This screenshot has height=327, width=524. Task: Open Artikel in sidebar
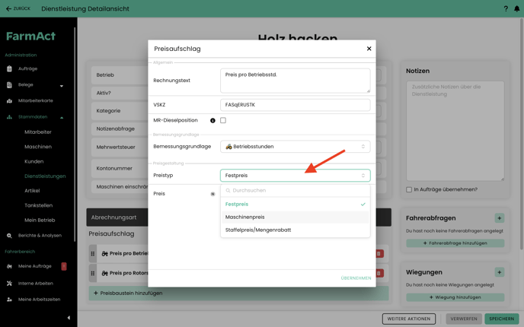pos(32,191)
